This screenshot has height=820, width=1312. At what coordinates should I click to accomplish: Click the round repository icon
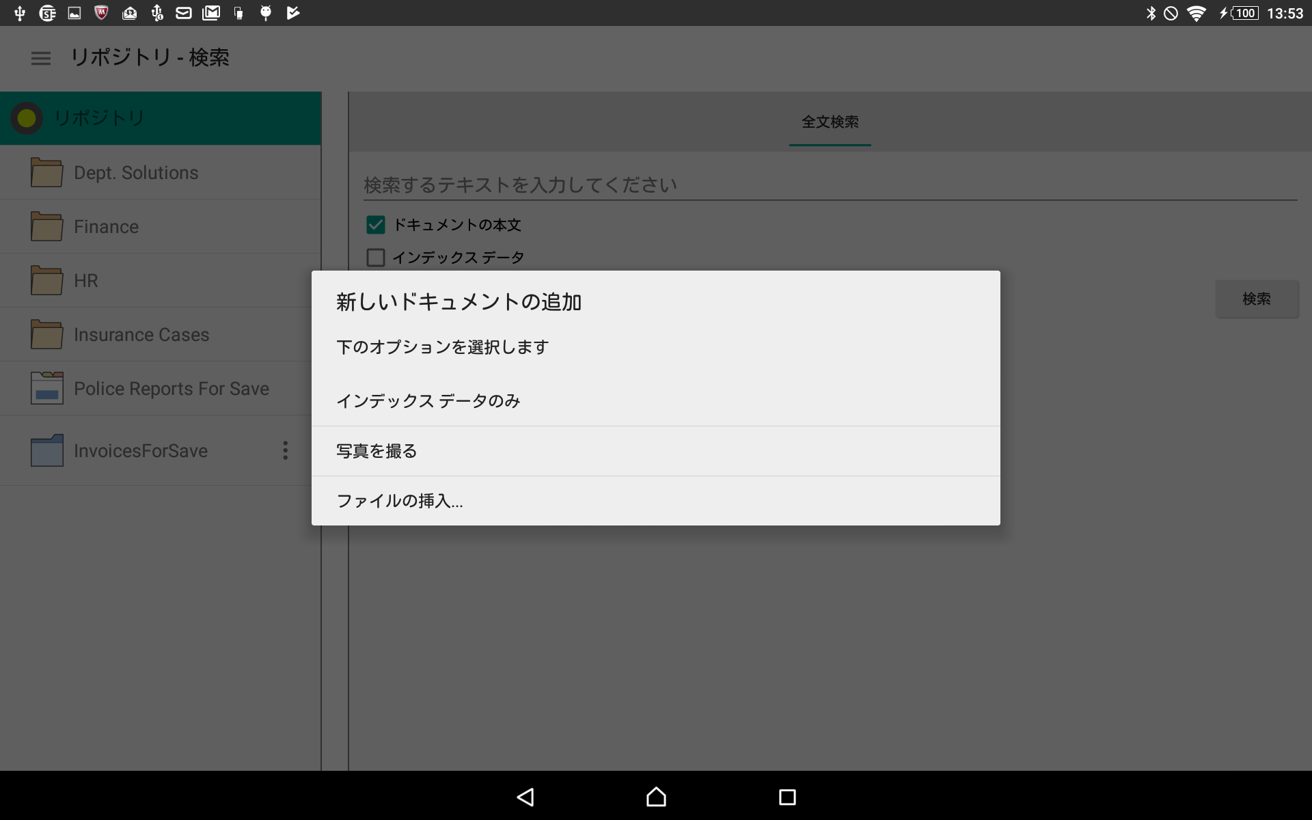(x=27, y=118)
